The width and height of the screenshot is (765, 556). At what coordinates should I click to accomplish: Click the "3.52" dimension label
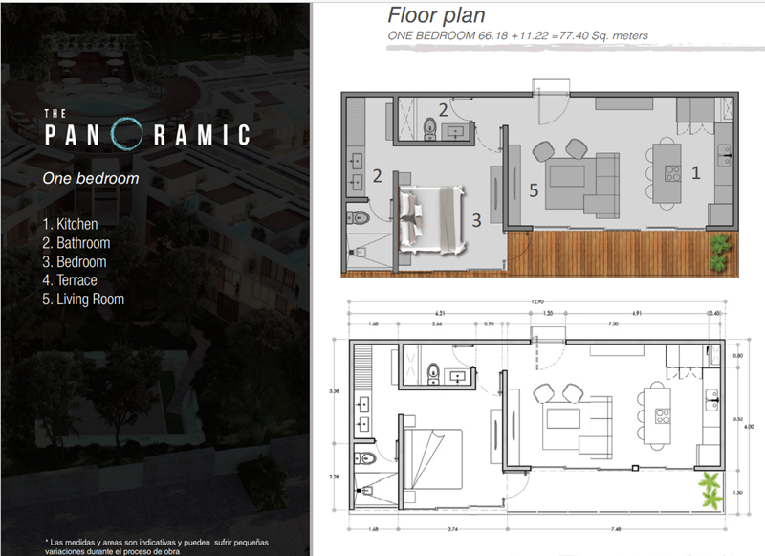point(737,419)
